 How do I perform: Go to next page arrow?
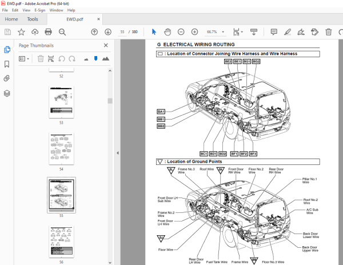108,32
